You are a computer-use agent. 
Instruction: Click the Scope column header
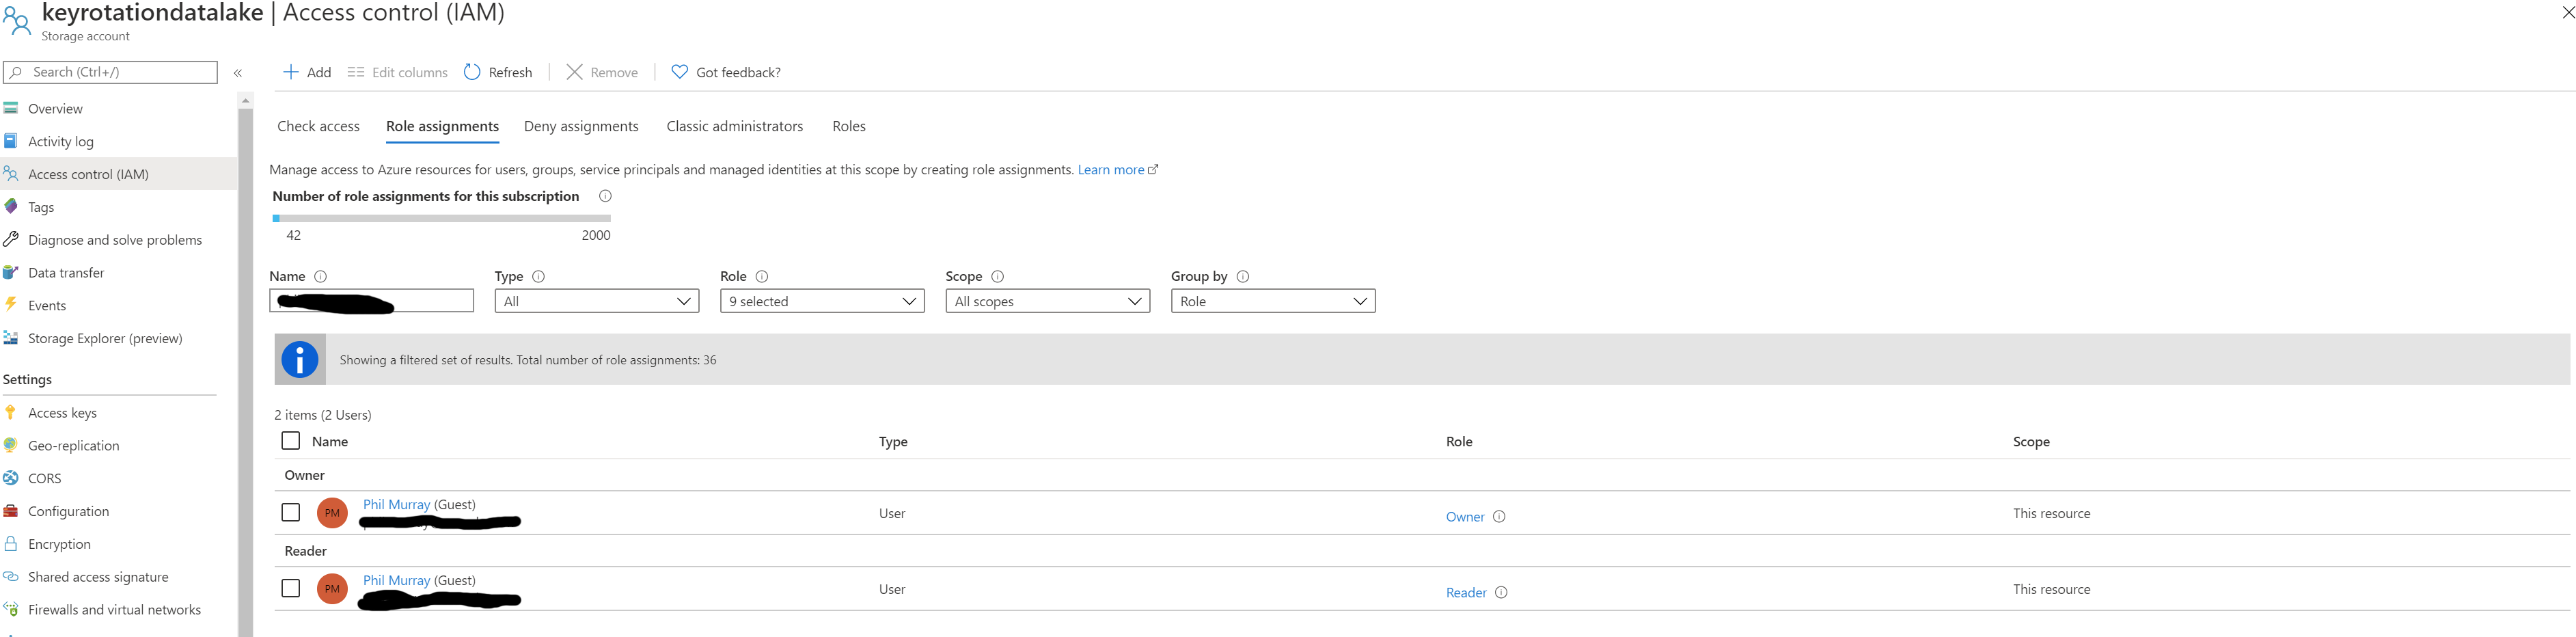tap(2031, 442)
